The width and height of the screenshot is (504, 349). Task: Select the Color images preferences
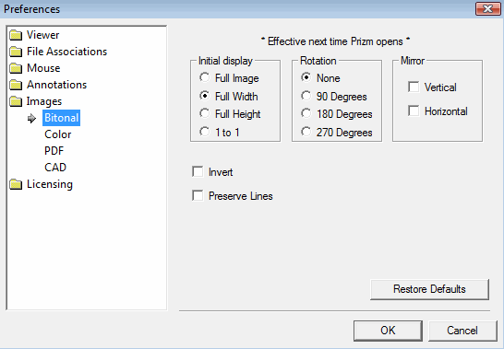coord(58,134)
